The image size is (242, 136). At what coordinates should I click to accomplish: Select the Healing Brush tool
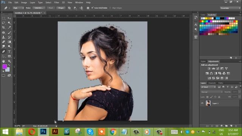(x=3, y=32)
